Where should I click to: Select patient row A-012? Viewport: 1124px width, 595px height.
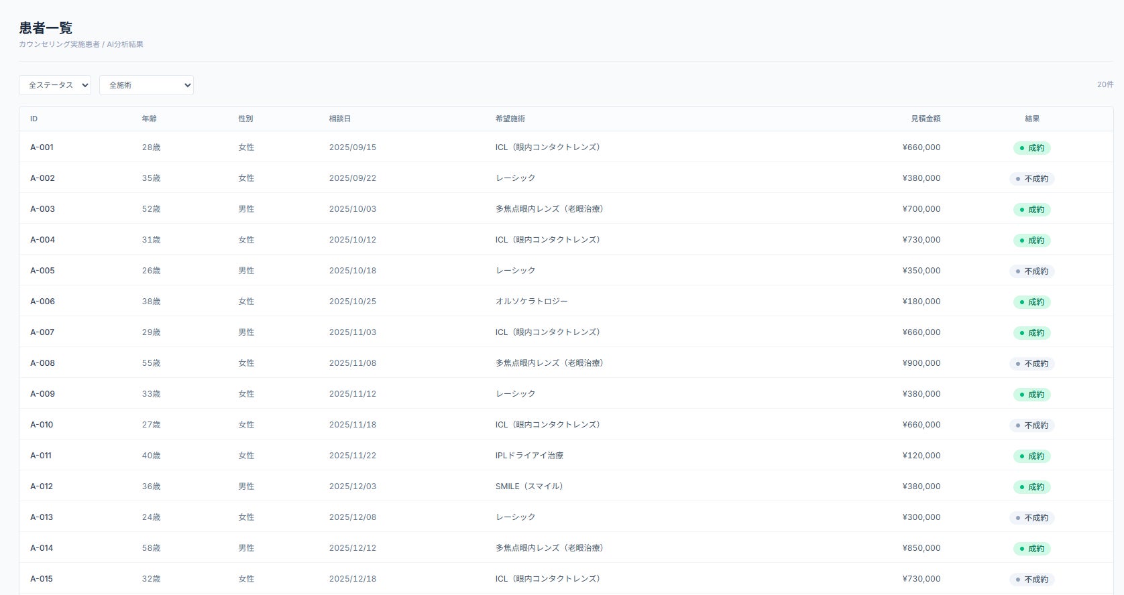coord(566,486)
